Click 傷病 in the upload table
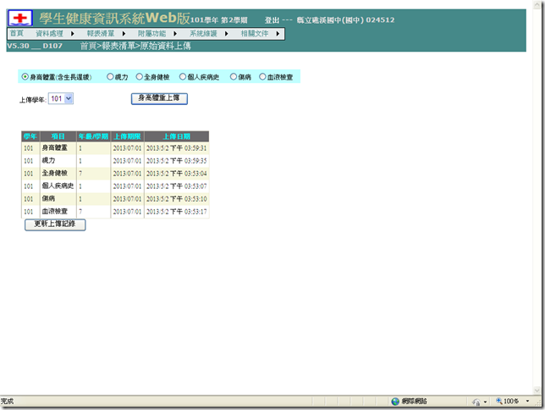 point(49,199)
